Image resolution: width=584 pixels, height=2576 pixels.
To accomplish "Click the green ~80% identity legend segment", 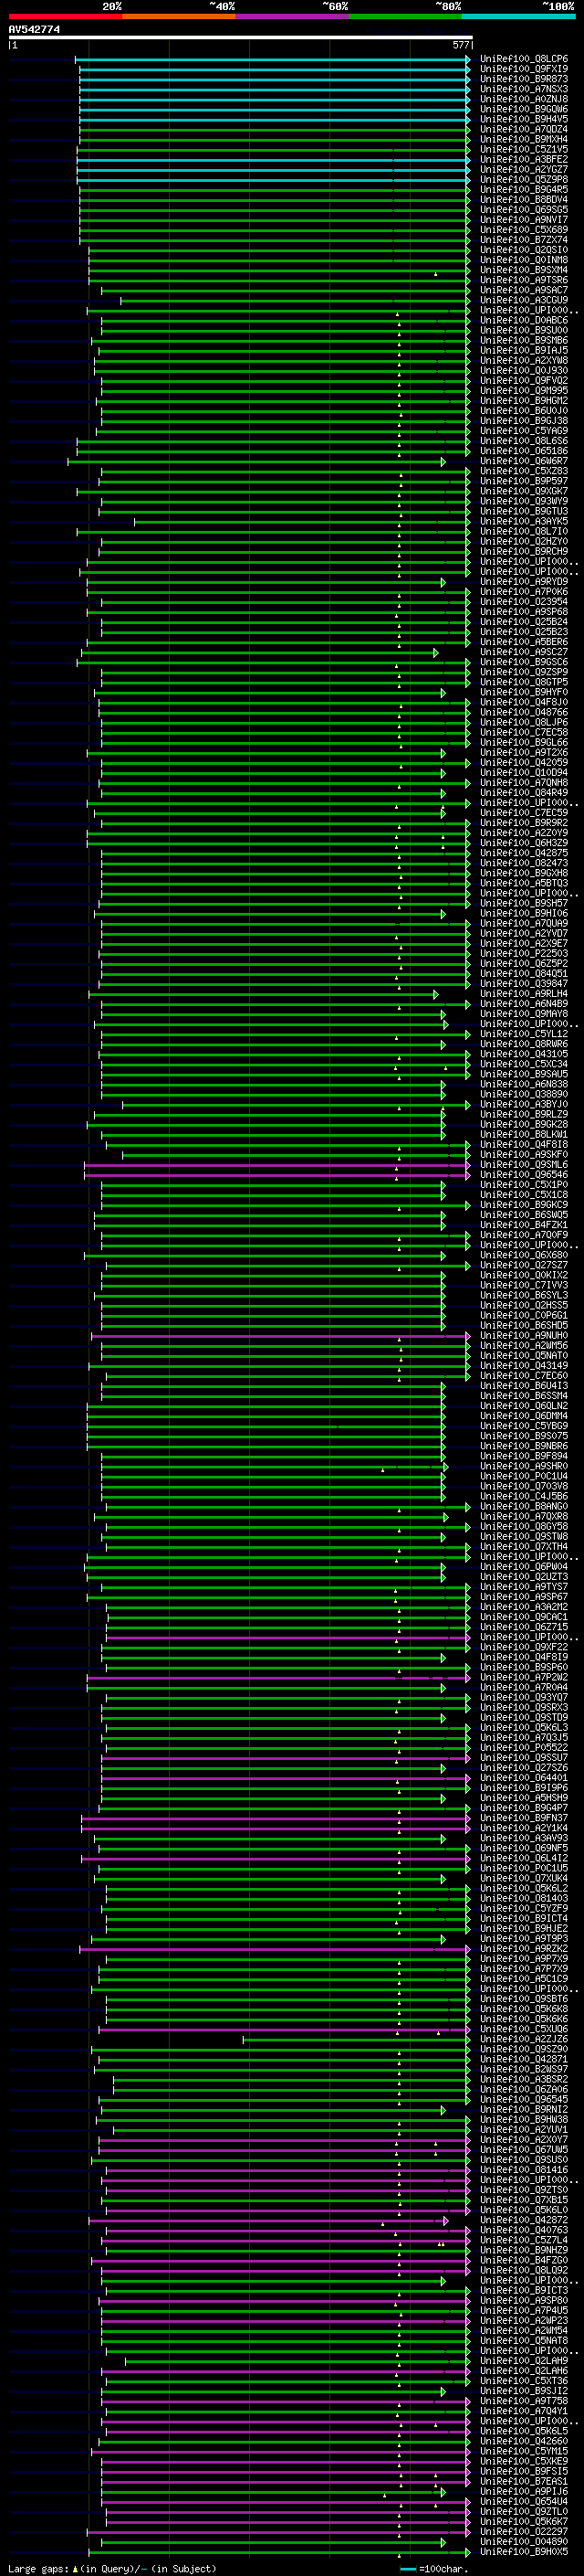I will (x=405, y=16).
